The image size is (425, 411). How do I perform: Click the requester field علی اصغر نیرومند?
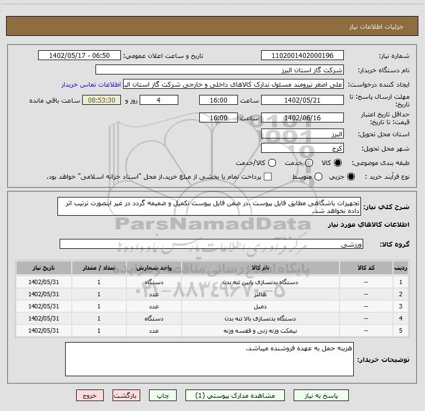pos(233,84)
